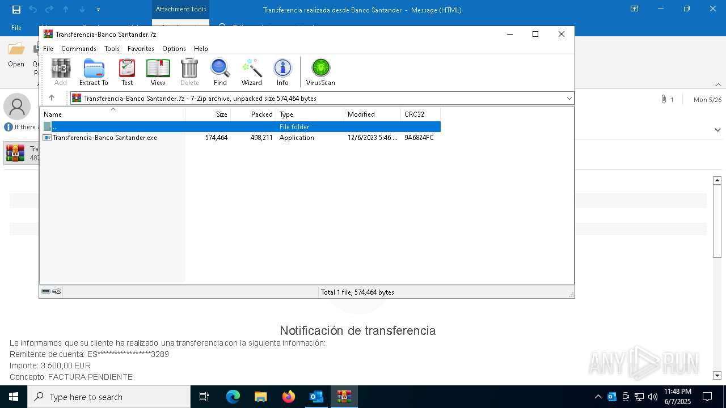Open the Tools menu
Image resolution: width=726 pixels, height=408 pixels.
[x=112, y=49]
